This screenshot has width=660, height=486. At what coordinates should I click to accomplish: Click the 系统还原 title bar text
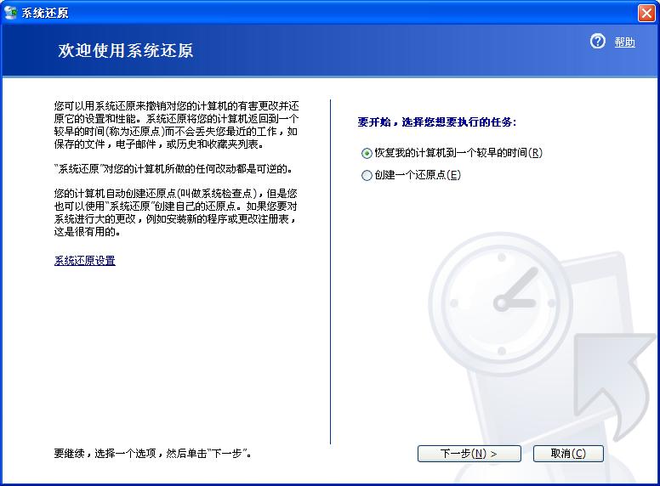(x=45, y=13)
